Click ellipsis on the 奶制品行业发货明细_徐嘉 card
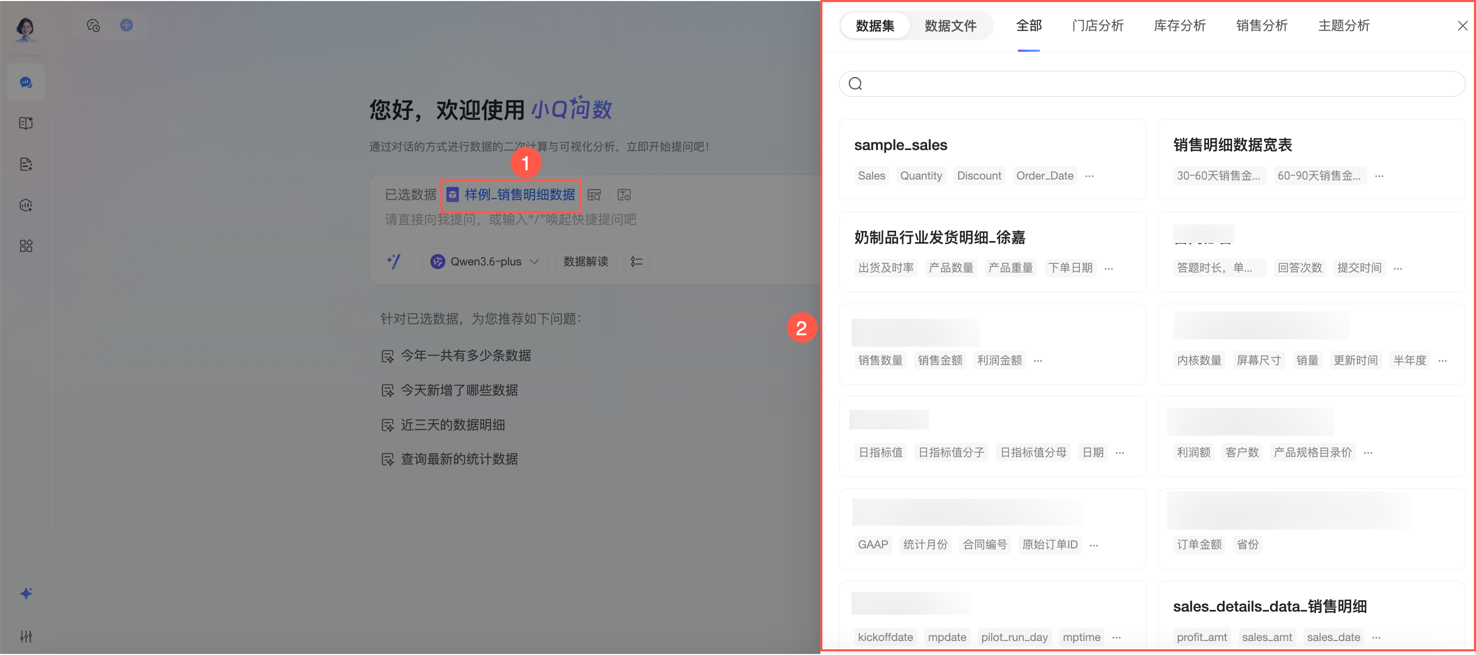The height and width of the screenshot is (655, 1476). [x=1109, y=269]
